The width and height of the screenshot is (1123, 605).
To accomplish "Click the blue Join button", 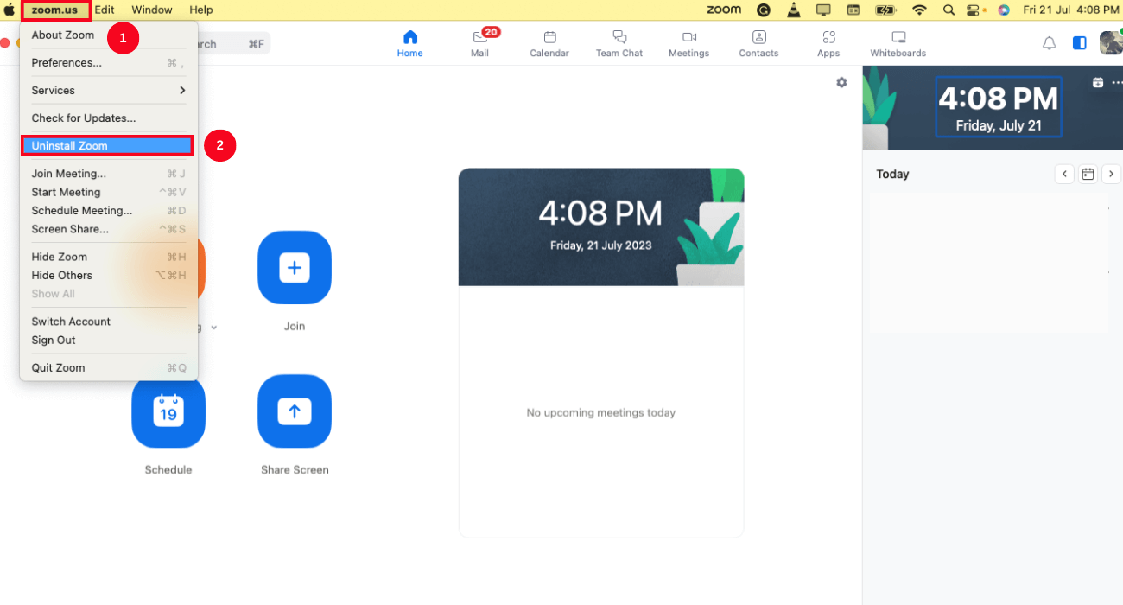I will (295, 268).
